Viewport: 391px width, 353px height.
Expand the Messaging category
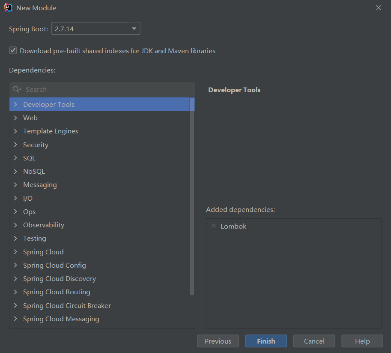(15, 184)
